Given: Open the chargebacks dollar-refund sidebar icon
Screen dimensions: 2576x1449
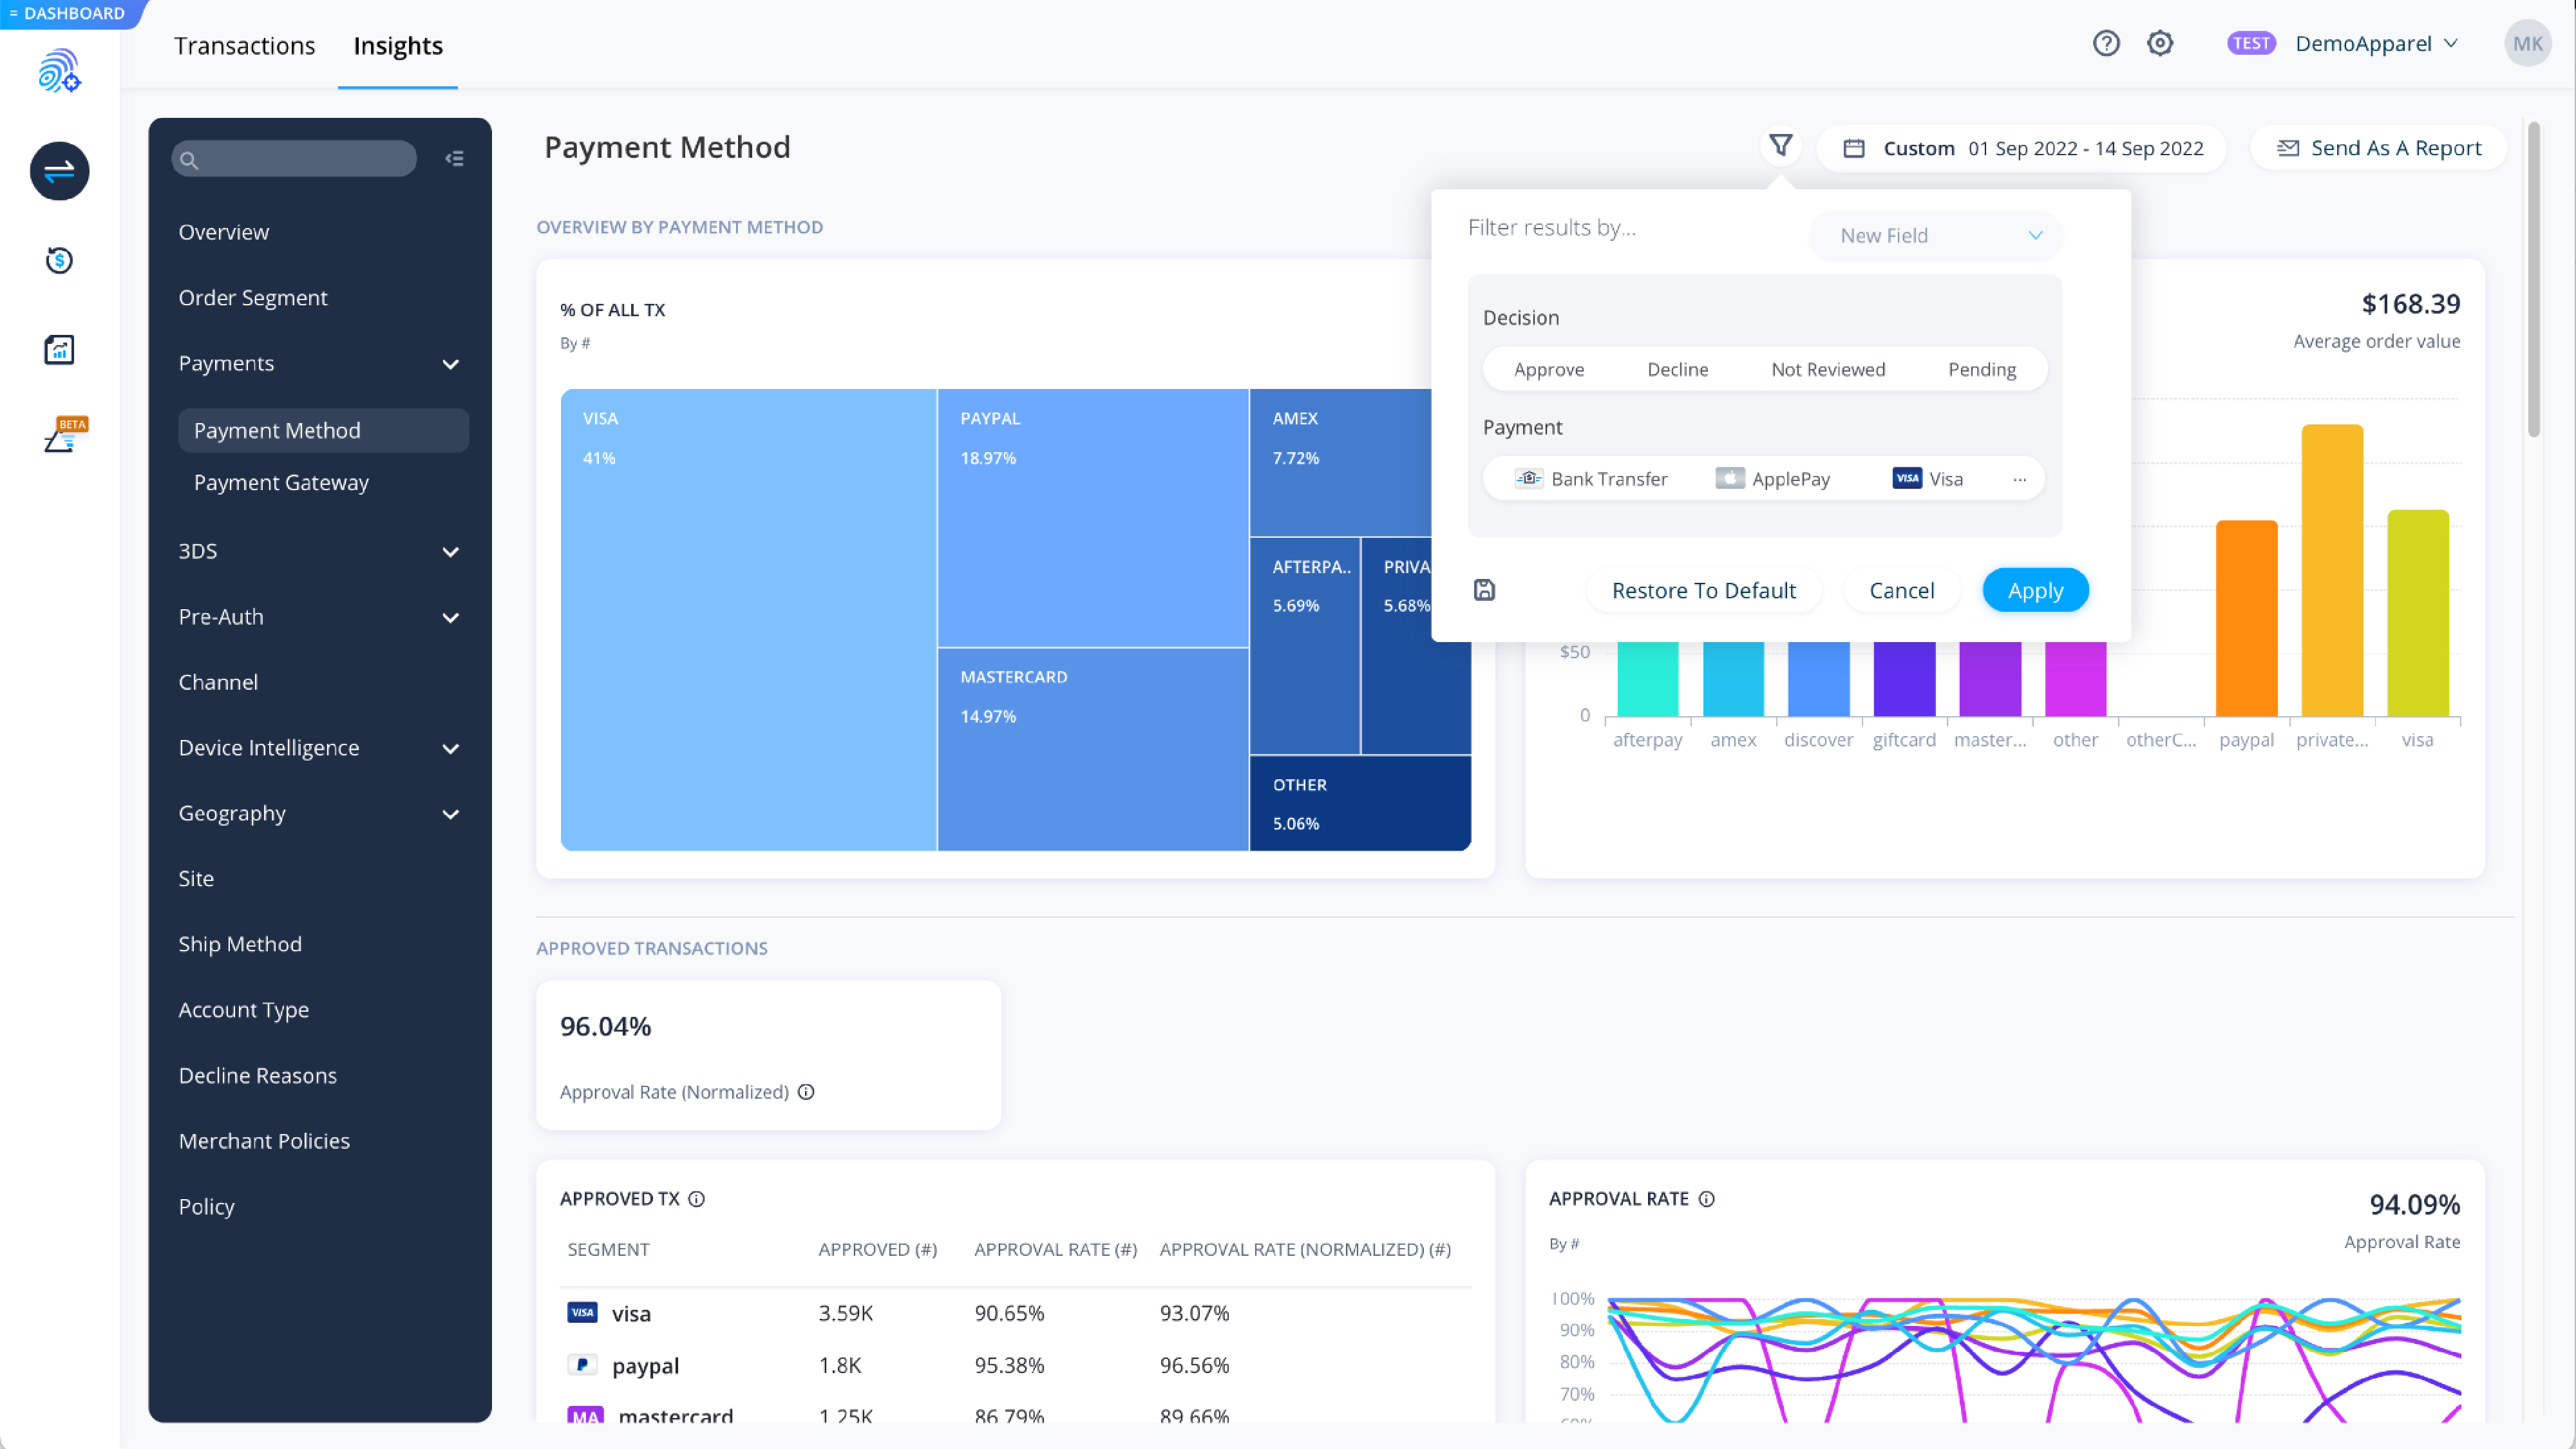Looking at the screenshot, I should [59, 260].
